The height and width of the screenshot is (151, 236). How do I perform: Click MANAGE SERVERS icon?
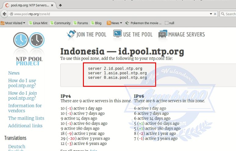tap(163, 34)
